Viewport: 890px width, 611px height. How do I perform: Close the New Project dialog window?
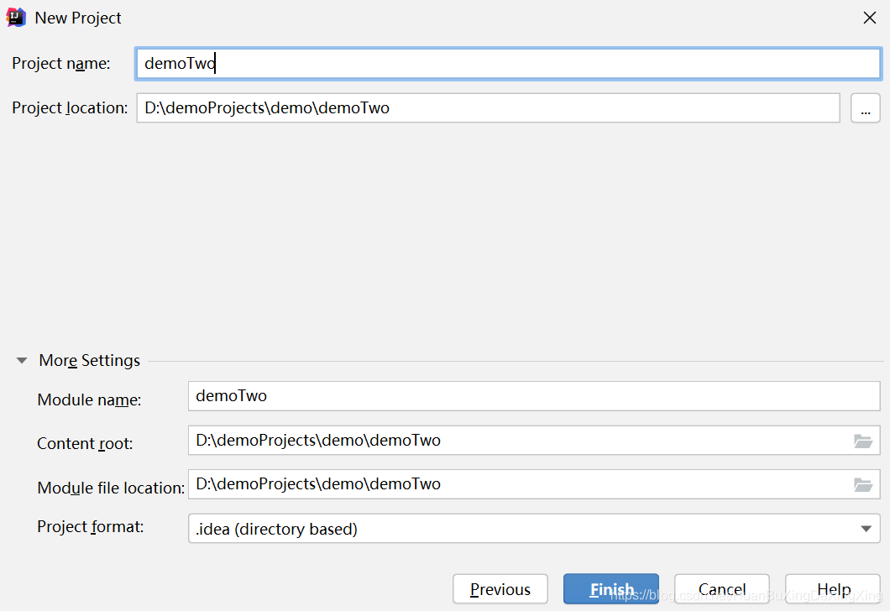[x=870, y=18]
